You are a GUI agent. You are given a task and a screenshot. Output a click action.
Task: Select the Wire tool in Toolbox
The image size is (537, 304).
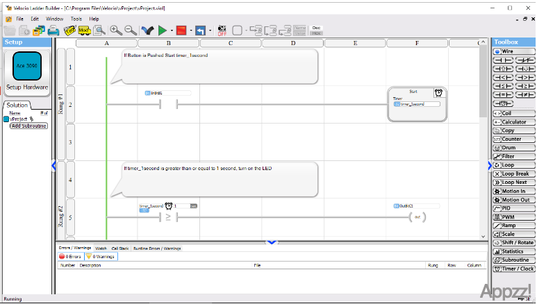coord(513,51)
